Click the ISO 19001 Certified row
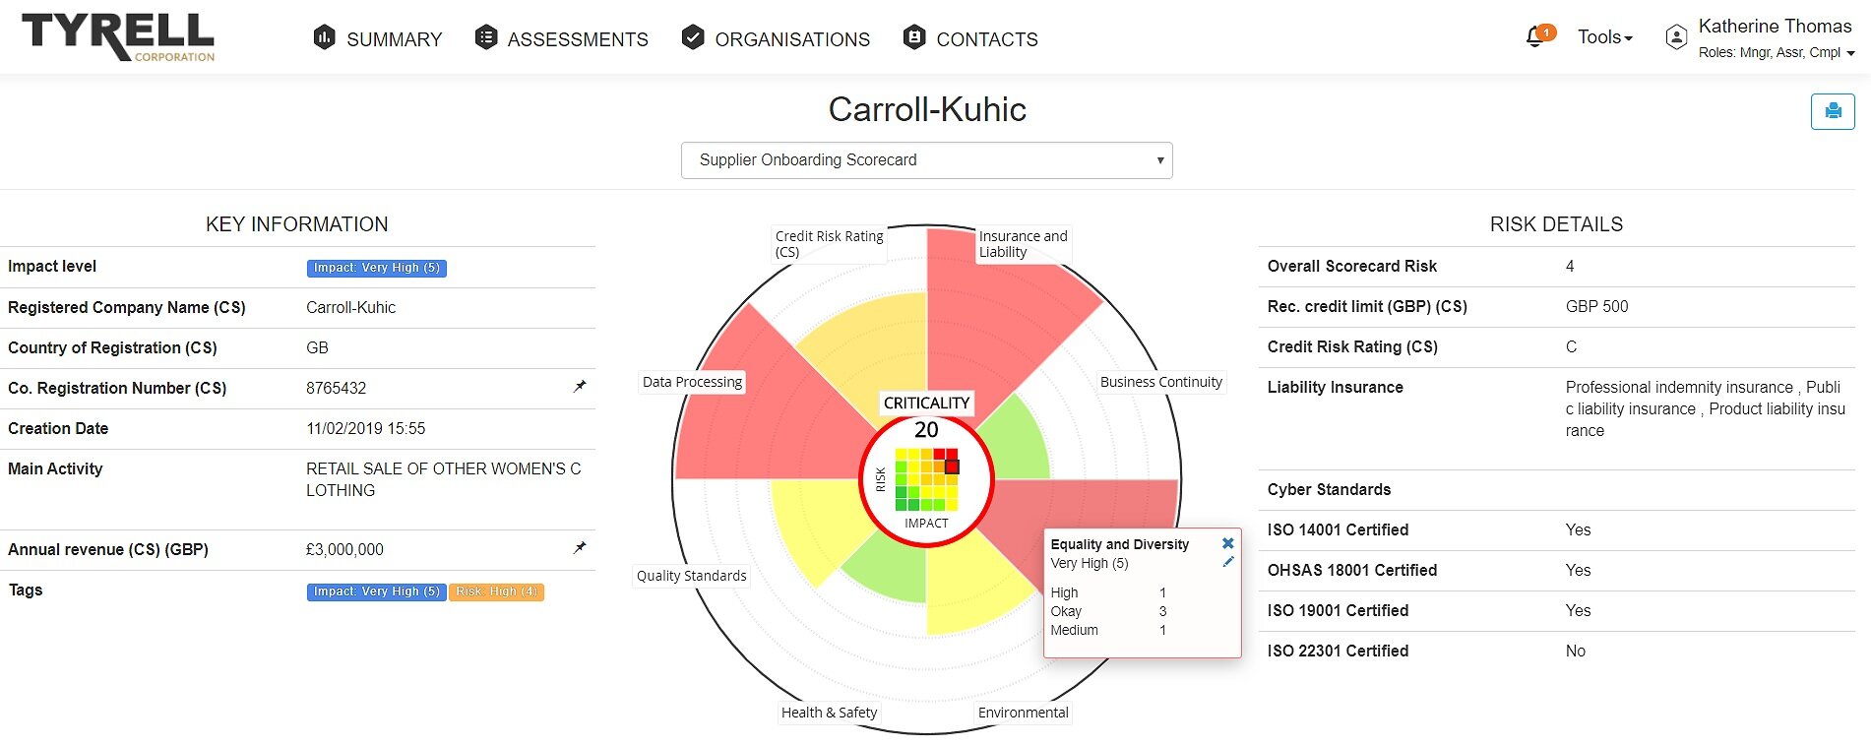 [1556, 610]
